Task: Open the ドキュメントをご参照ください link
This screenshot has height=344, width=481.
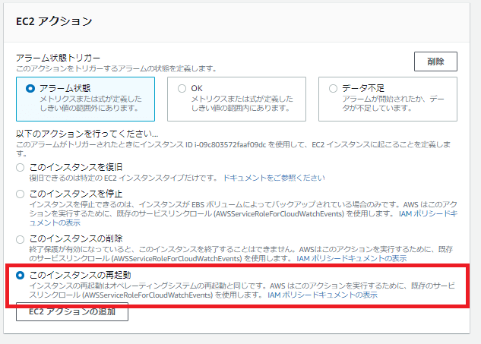Action: (274, 178)
